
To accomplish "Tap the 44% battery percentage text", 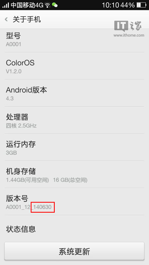I will pyautogui.click(x=128, y=5).
